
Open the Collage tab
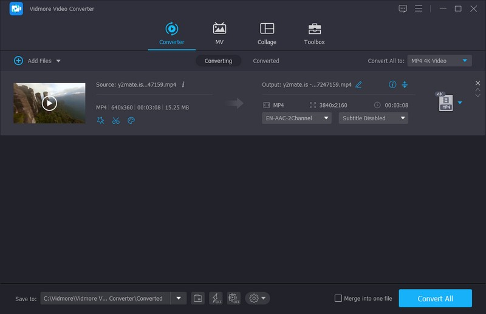267,34
